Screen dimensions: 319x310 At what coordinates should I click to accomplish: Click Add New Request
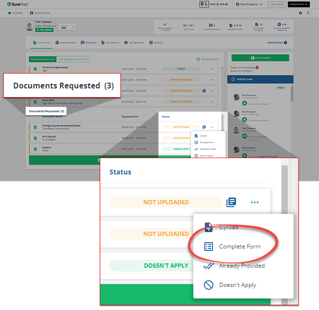208,59
